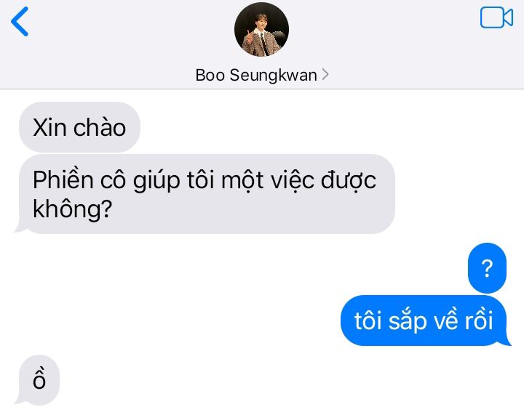Click the word 'chào' in first bubble
The height and width of the screenshot is (407, 524).
pos(100,127)
